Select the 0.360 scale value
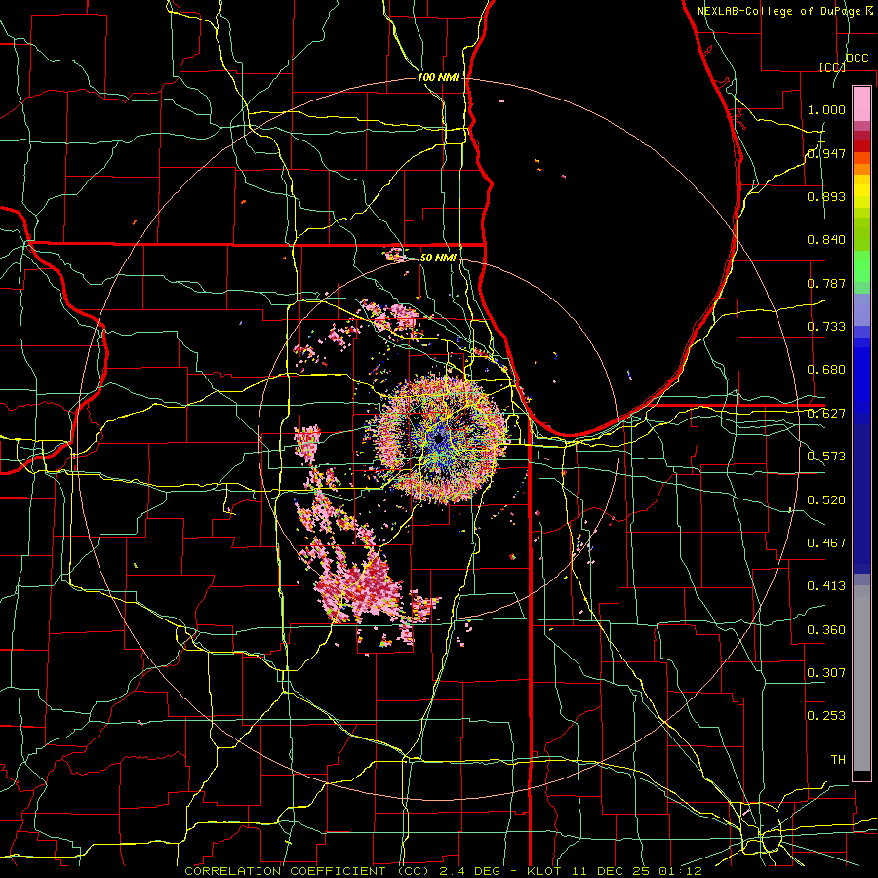878x878 pixels. click(826, 630)
